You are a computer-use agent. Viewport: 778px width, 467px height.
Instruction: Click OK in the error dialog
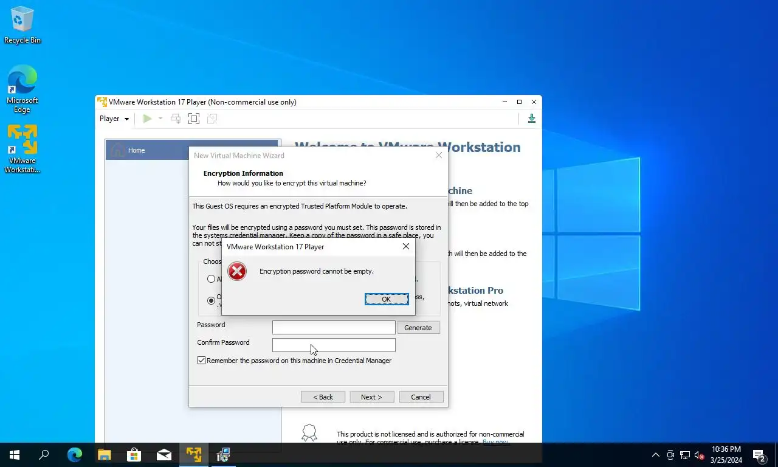pos(387,299)
